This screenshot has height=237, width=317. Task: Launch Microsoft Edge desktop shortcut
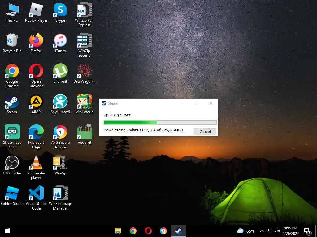[x=36, y=137]
